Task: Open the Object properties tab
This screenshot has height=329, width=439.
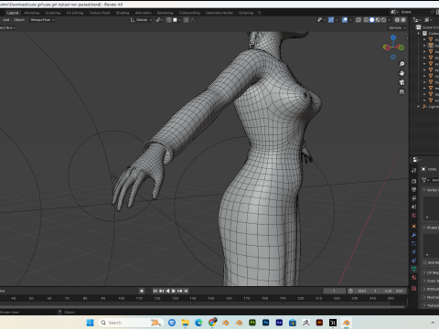Action: tap(413, 226)
